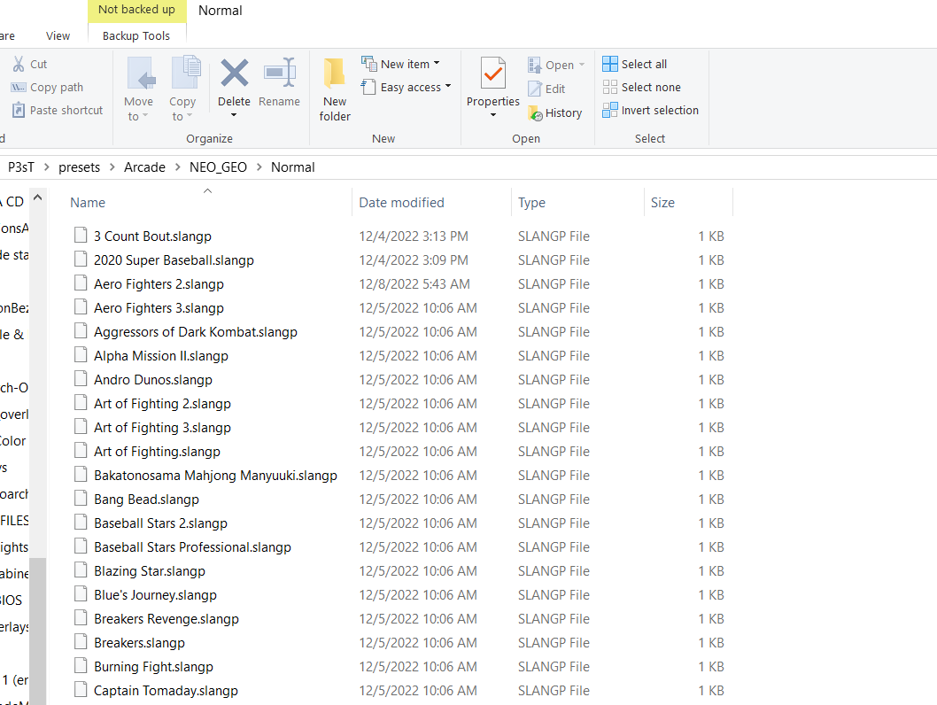
Task: Click Normal in the address breadcrumb
Action: [293, 167]
